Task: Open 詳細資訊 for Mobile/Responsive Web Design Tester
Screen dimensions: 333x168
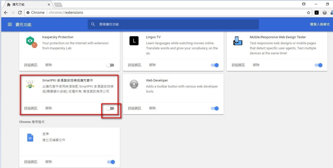Action: point(238,65)
